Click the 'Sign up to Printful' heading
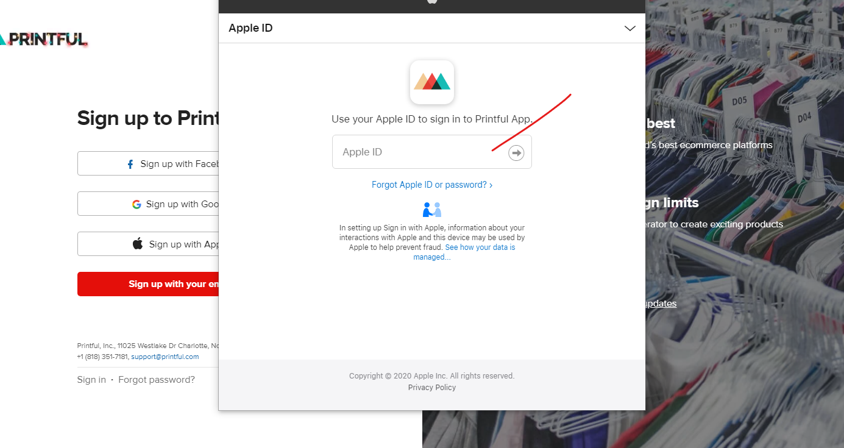Viewport: 844px width, 448px height. tap(148, 118)
